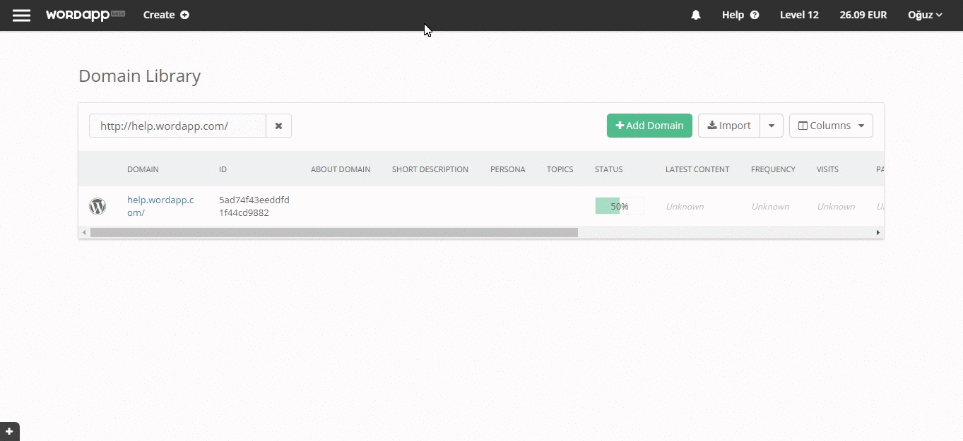Click the scrollbar right arrow
This screenshot has height=441, width=963.
pos(878,232)
